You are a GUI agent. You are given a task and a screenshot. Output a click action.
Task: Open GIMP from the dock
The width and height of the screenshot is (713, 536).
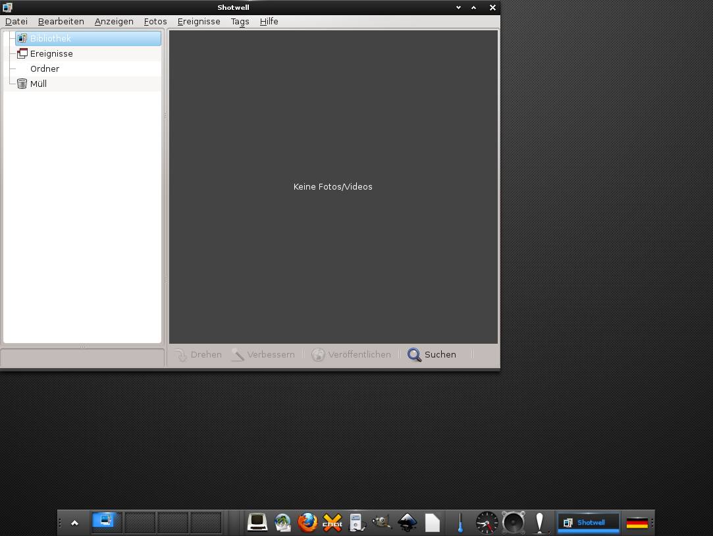[381, 523]
